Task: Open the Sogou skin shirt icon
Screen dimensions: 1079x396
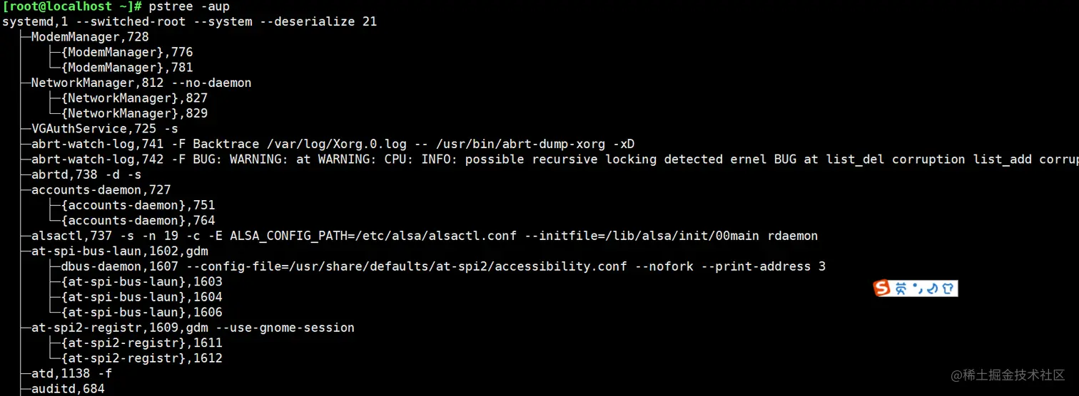Action: (x=948, y=288)
